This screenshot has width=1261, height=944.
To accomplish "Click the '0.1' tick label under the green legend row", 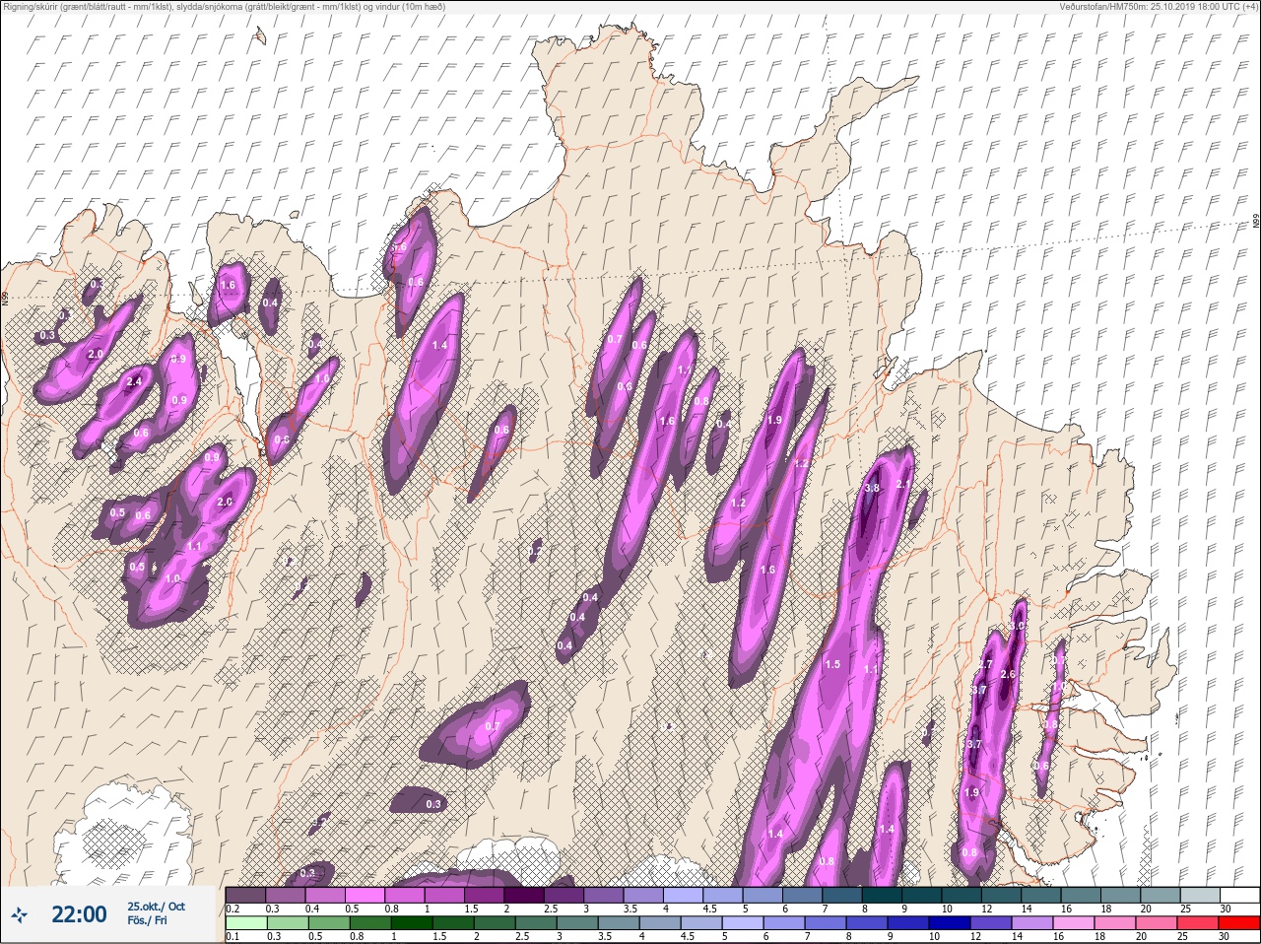I will (232, 937).
